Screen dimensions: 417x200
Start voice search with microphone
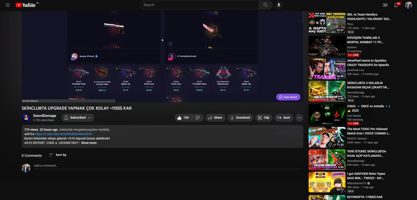[x=279, y=5]
